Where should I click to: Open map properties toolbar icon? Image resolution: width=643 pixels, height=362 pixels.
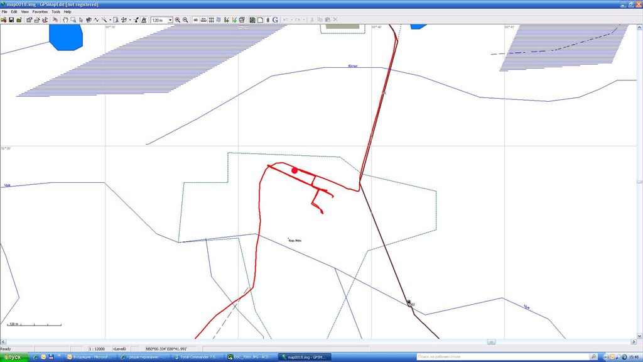pos(29,19)
